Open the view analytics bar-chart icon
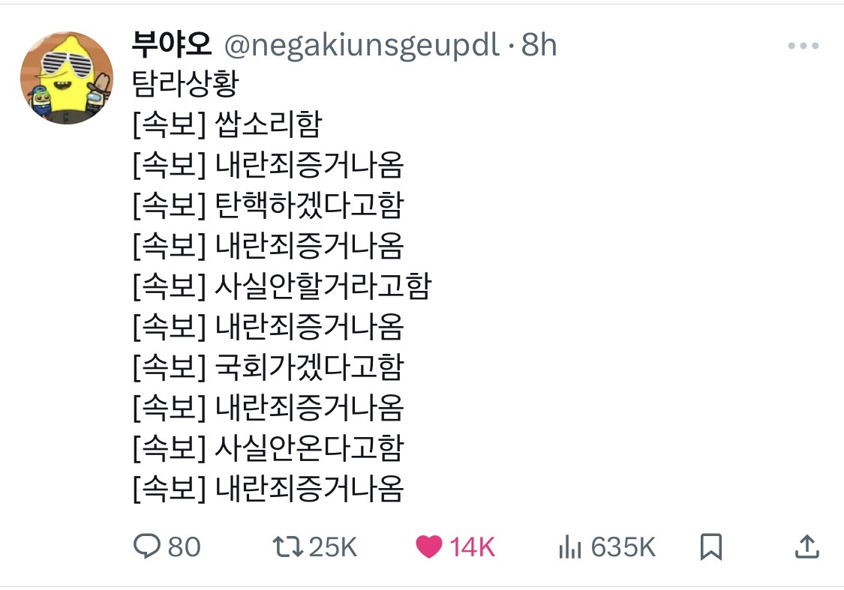Viewport: 844px width, 590px height. pyautogui.click(x=571, y=547)
